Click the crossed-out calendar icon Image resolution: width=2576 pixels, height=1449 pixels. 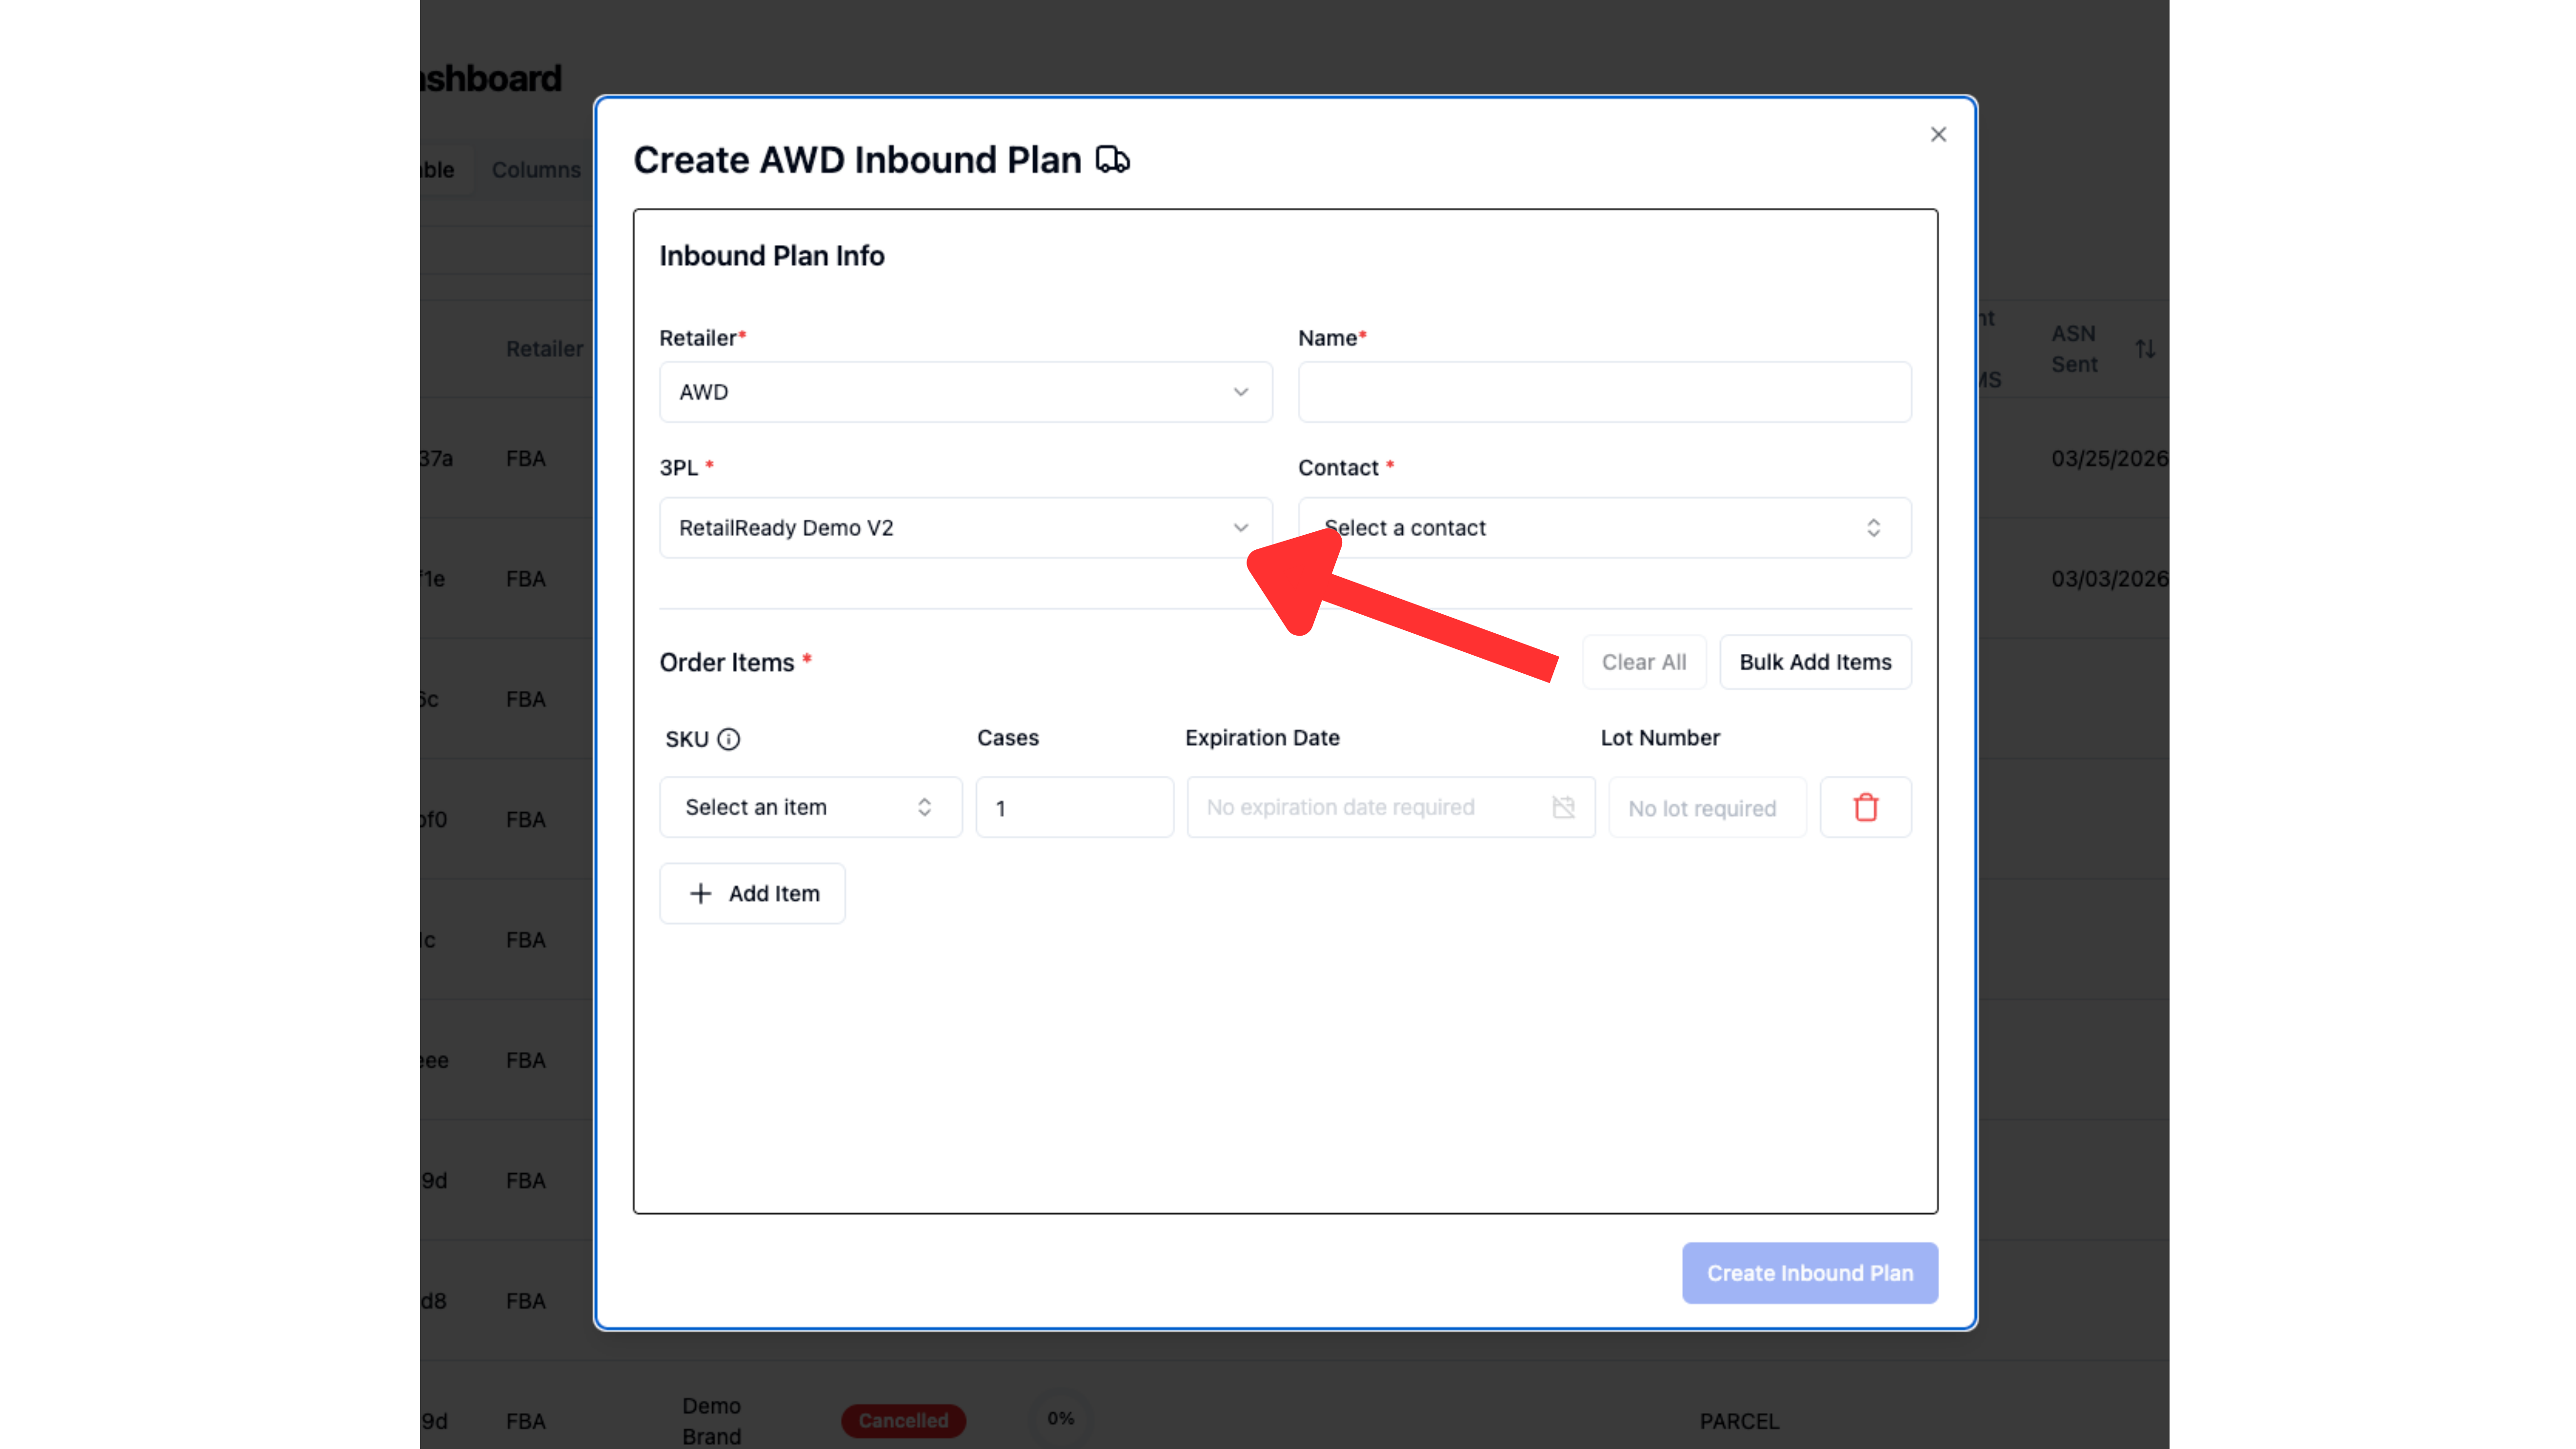pos(1563,807)
